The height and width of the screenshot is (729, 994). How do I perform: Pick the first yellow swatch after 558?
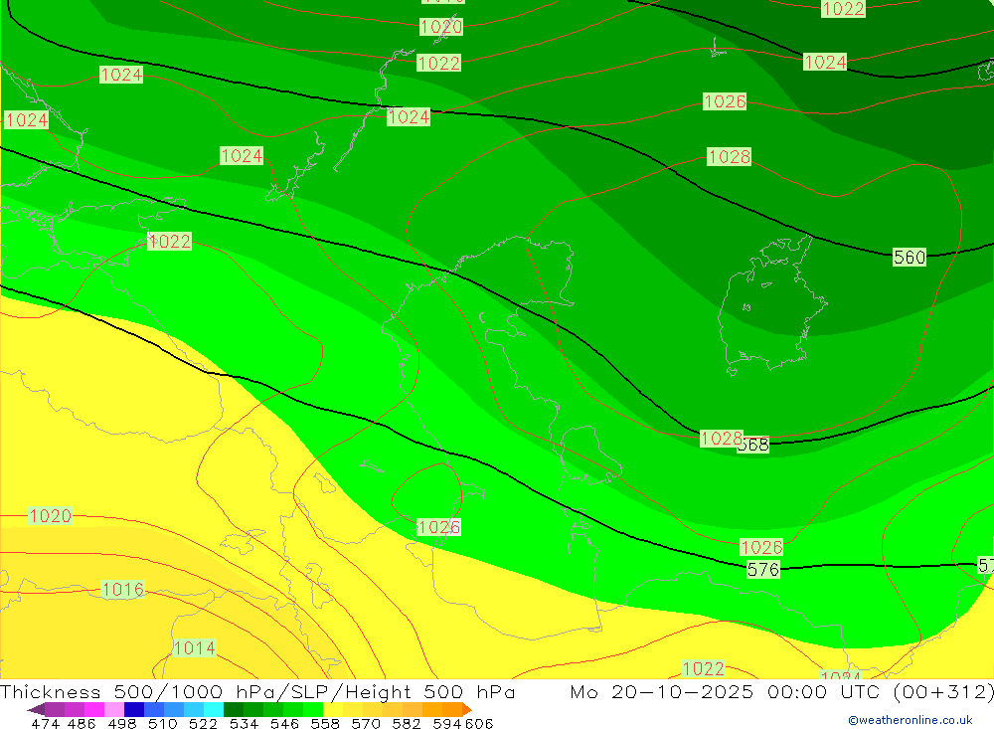tap(333, 709)
